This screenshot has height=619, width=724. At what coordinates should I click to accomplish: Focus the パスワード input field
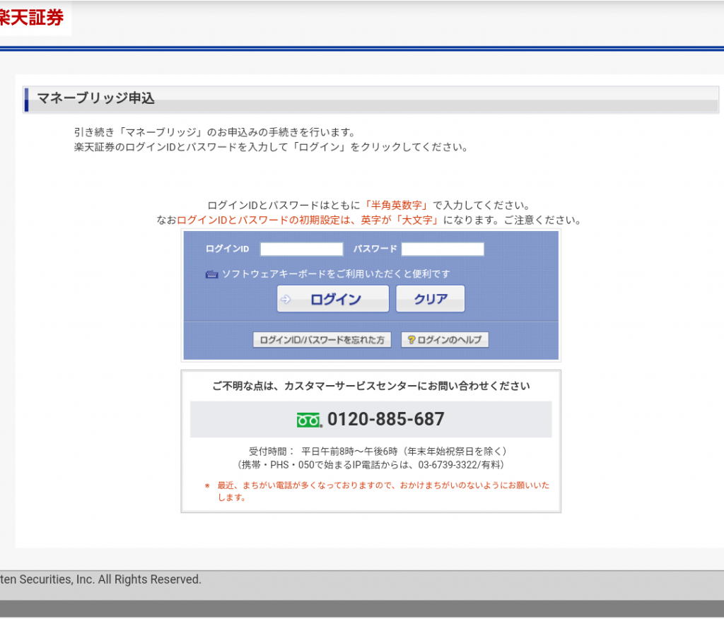[x=443, y=249]
